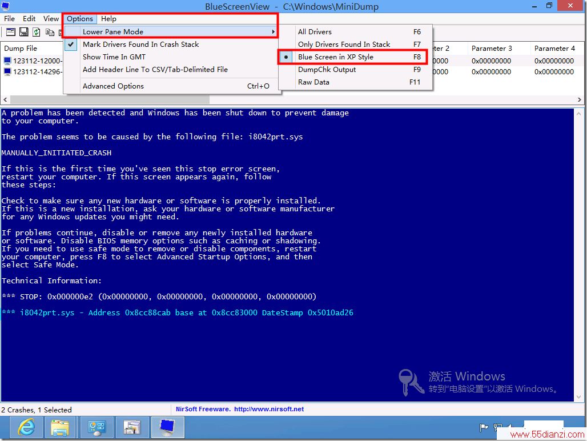Open File Explorer from the taskbar
The width and height of the screenshot is (587, 441).
pyautogui.click(x=60, y=427)
